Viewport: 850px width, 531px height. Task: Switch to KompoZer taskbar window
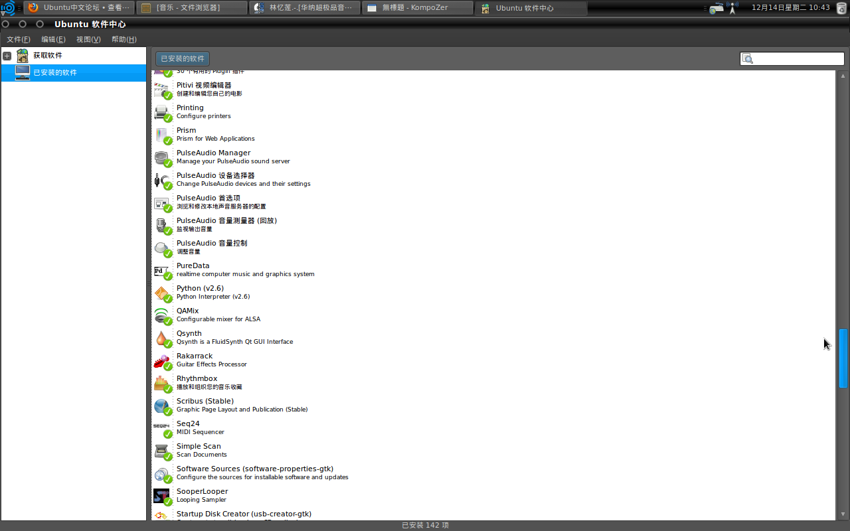[418, 8]
